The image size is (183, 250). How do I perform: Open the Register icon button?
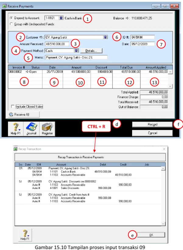47,129
